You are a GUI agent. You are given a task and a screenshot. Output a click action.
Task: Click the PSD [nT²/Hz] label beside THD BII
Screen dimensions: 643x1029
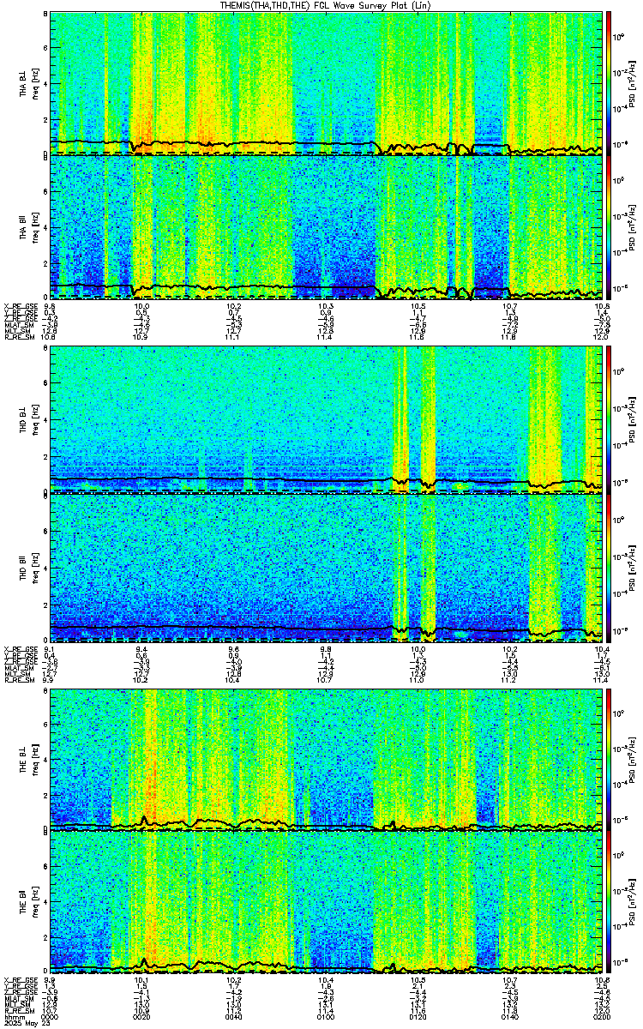[634, 567]
